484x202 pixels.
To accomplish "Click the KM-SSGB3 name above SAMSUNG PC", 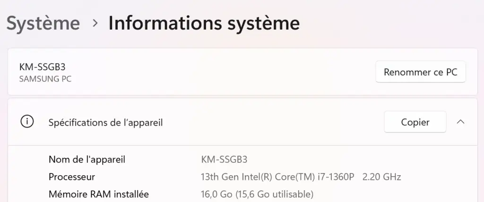I will pos(42,67).
